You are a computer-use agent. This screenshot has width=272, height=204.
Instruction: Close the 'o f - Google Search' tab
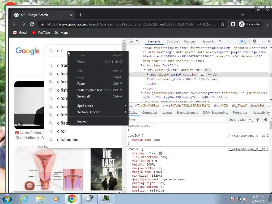(71, 15)
